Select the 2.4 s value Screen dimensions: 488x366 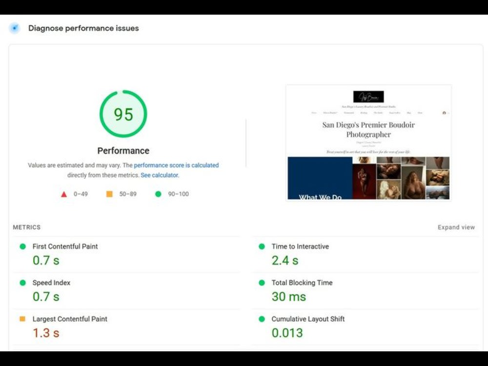point(285,261)
